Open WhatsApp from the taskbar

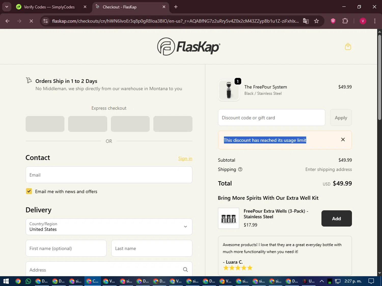(x=28, y=281)
